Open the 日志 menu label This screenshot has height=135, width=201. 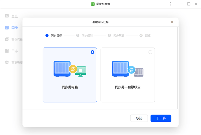[x=15, y=51]
